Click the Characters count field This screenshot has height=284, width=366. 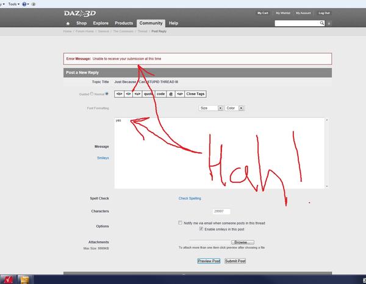coord(221,212)
